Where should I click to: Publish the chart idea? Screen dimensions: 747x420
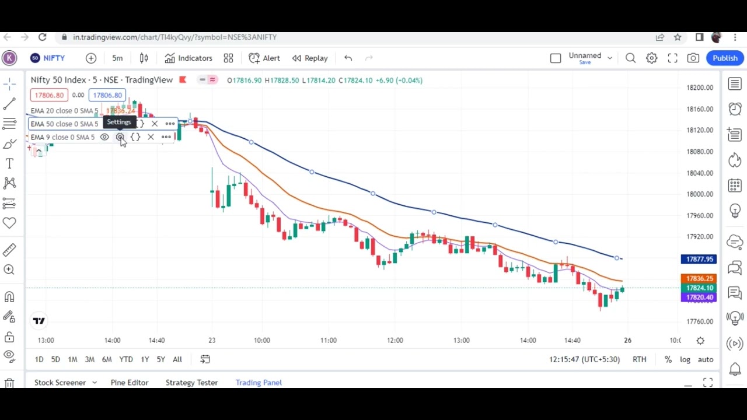click(x=725, y=58)
